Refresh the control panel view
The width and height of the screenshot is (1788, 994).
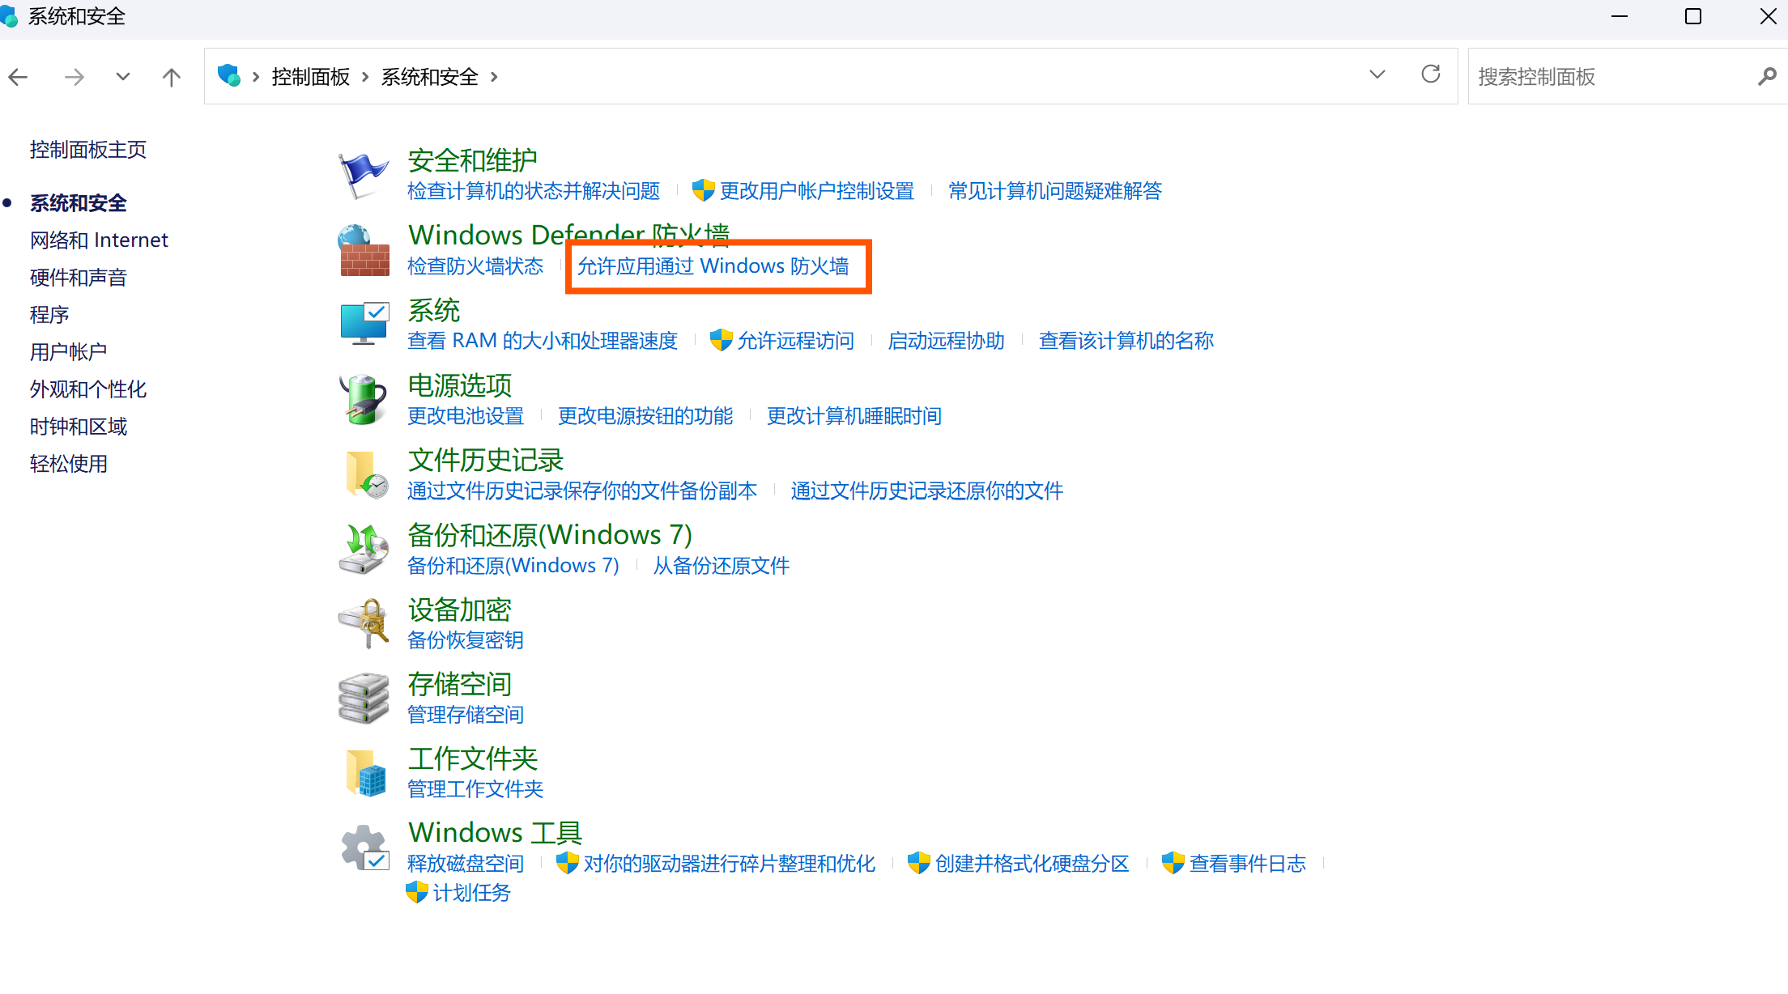tap(1431, 75)
